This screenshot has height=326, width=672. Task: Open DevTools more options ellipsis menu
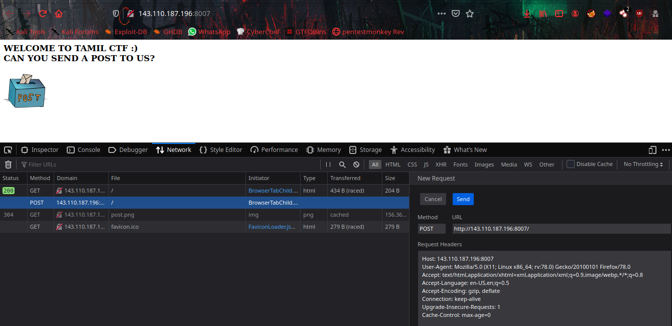(665, 150)
